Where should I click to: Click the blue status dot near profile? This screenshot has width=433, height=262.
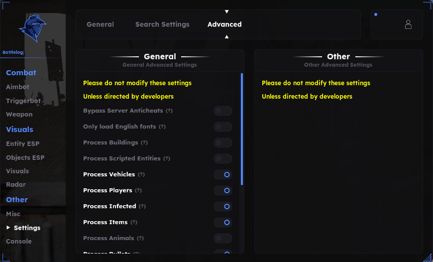pyautogui.click(x=376, y=14)
